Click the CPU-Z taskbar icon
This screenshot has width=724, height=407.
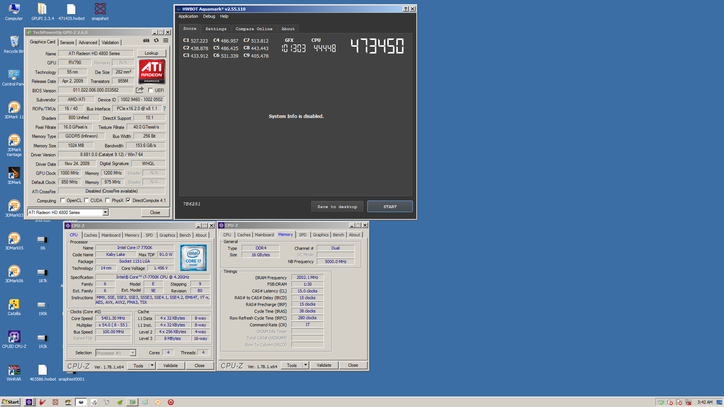[29, 402]
